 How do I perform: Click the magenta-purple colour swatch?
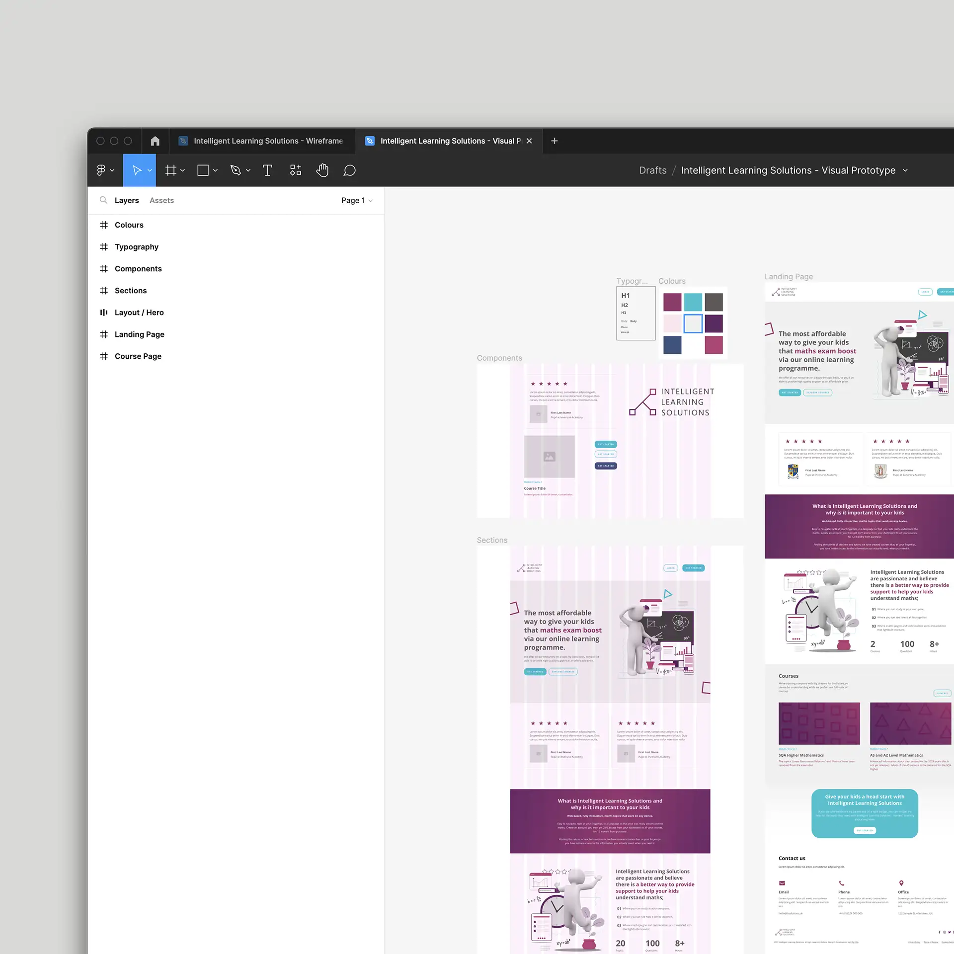(672, 302)
